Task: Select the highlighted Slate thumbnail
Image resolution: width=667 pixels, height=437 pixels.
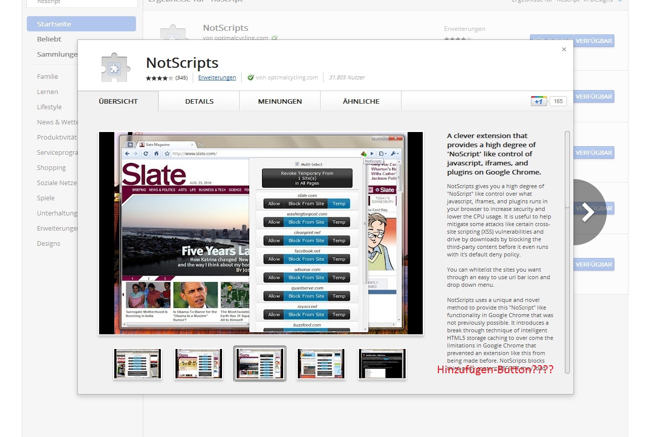Action: coord(260,364)
